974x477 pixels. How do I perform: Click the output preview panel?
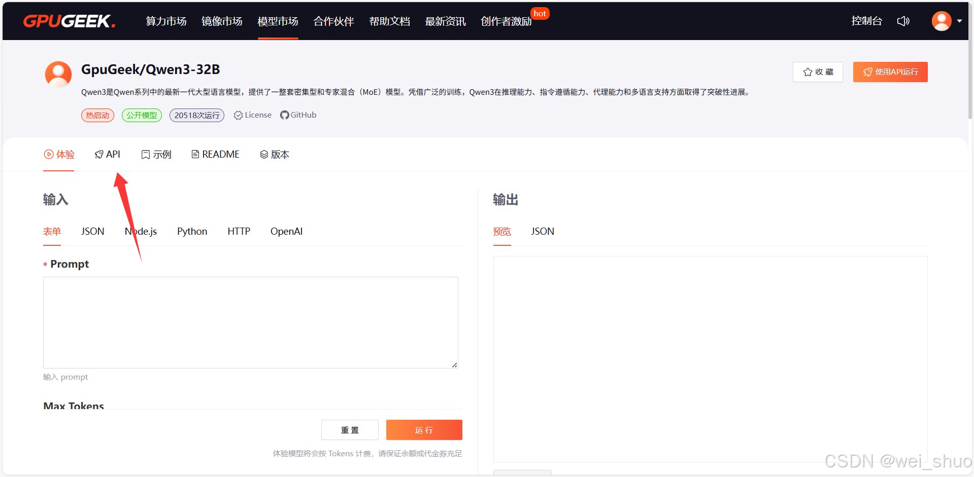click(710, 359)
